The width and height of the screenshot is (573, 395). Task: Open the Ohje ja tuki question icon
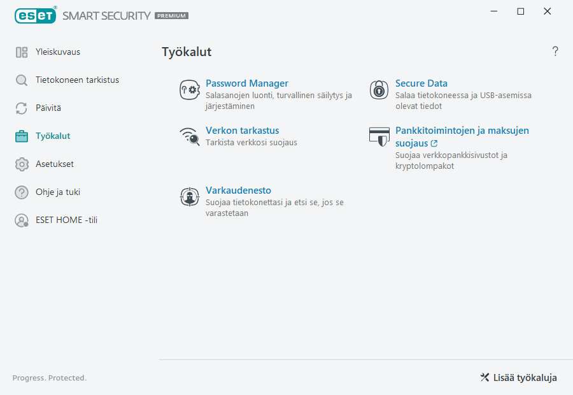coord(21,192)
